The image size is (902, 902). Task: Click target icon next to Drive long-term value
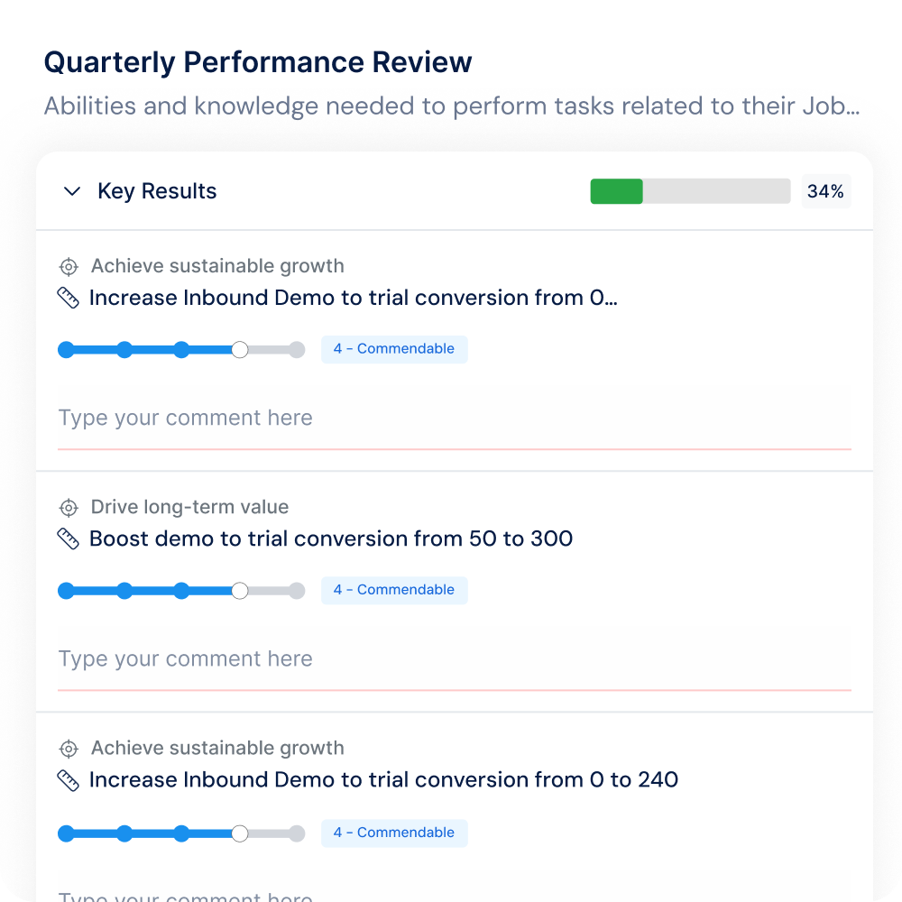pyautogui.click(x=68, y=507)
